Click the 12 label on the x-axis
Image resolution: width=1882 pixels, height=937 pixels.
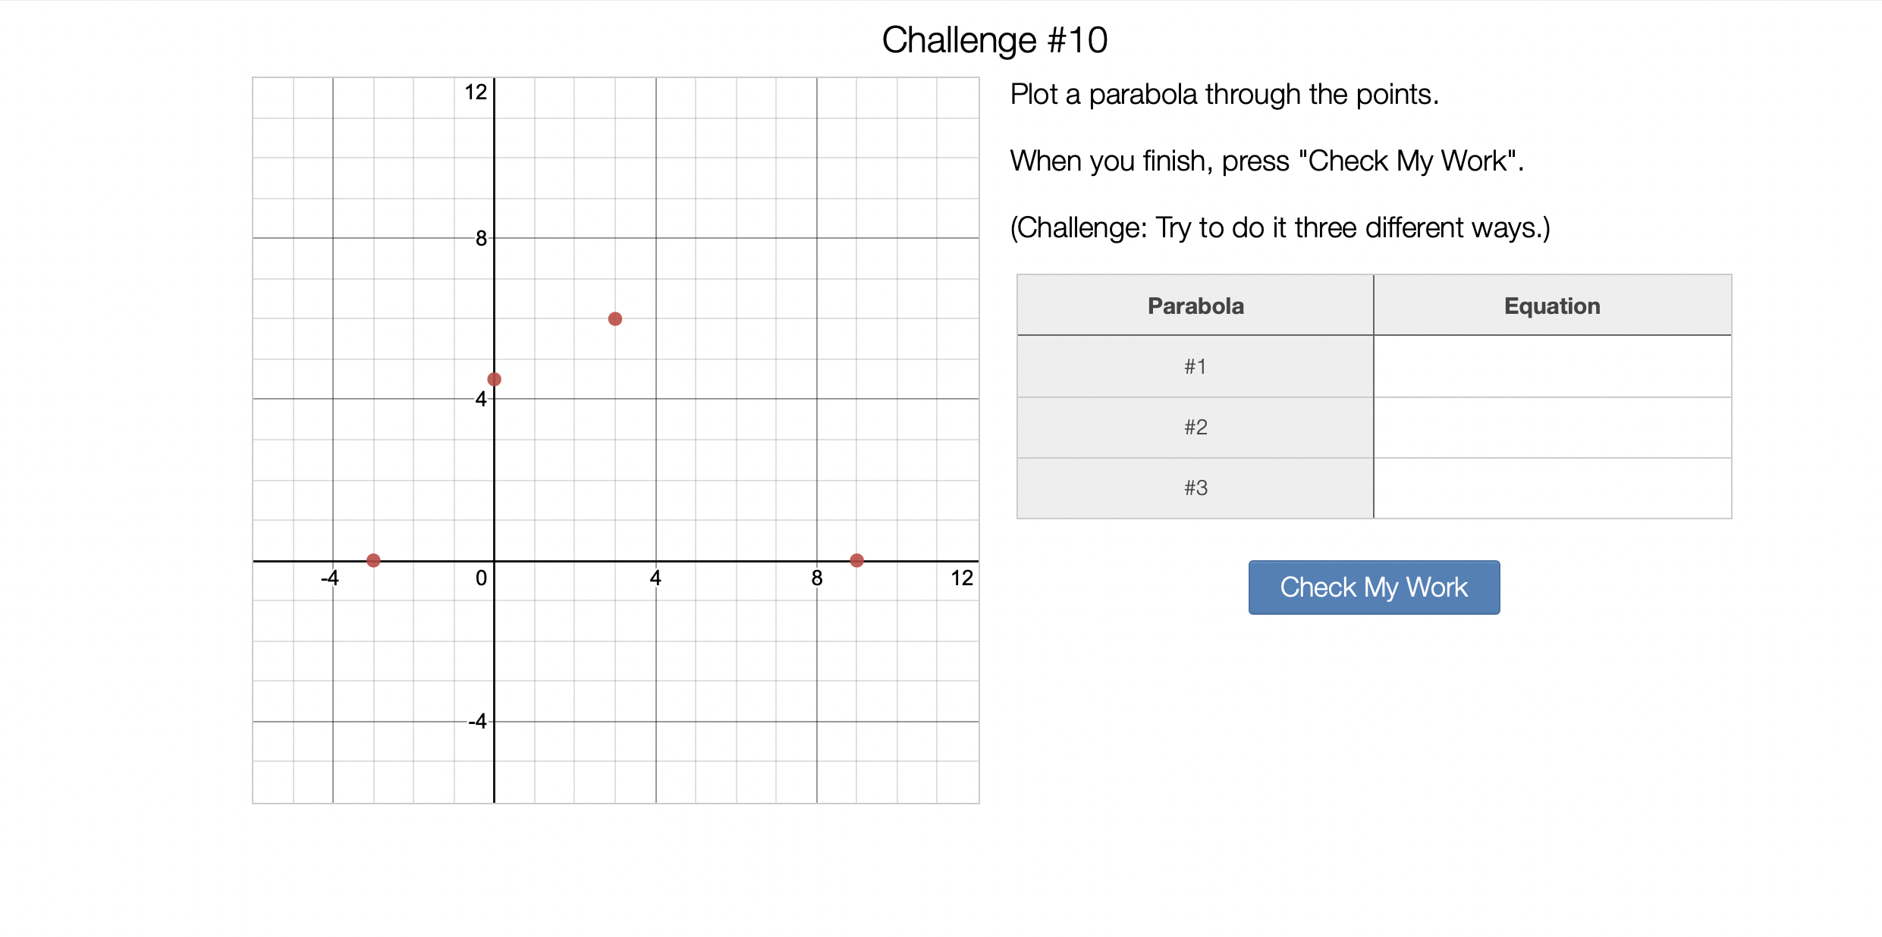962,578
